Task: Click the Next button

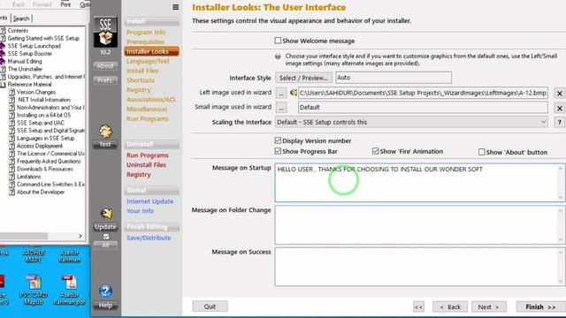Action: pyautogui.click(x=489, y=307)
